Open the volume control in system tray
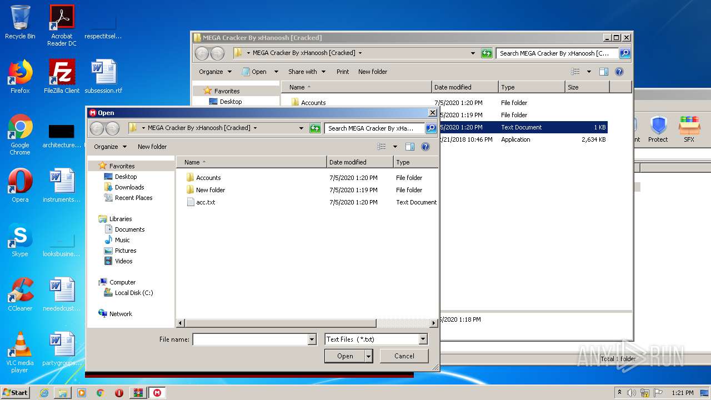The image size is (711, 400). pos(632,393)
